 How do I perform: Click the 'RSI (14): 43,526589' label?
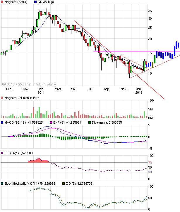click(18, 153)
